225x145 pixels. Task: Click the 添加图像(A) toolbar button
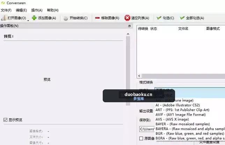pos(44,18)
